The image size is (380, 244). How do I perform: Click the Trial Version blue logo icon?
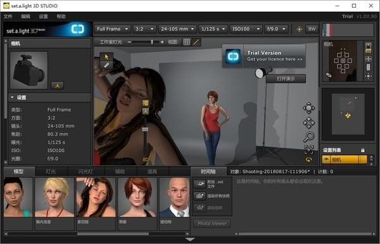click(x=233, y=56)
